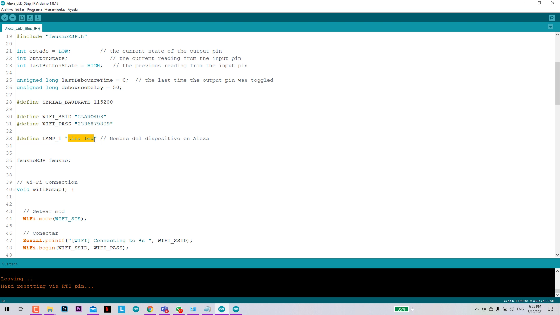Open the Archivo menu

pyautogui.click(x=7, y=10)
